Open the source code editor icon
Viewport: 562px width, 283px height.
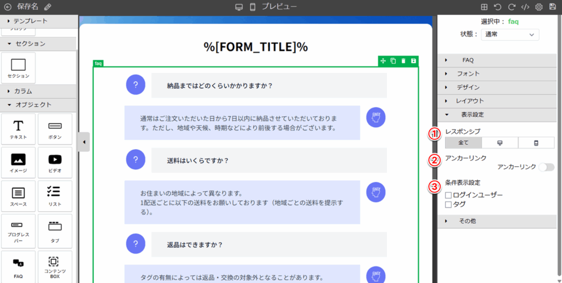tap(525, 7)
